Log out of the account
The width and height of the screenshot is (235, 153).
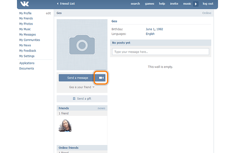(x=208, y=4)
